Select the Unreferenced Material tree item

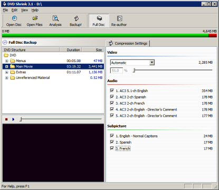tap(33, 78)
